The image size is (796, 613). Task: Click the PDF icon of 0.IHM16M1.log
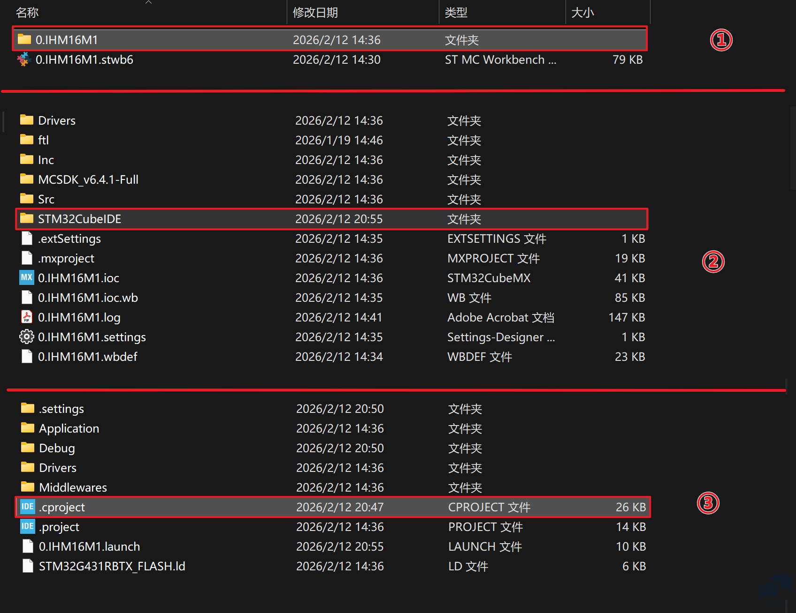[x=27, y=317]
